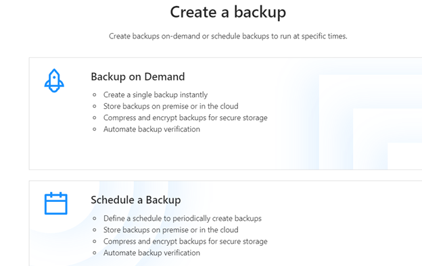Click the calendar icon for Schedule a Backup
Image resolution: width=422 pixels, height=266 pixels.
tap(55, 203)
